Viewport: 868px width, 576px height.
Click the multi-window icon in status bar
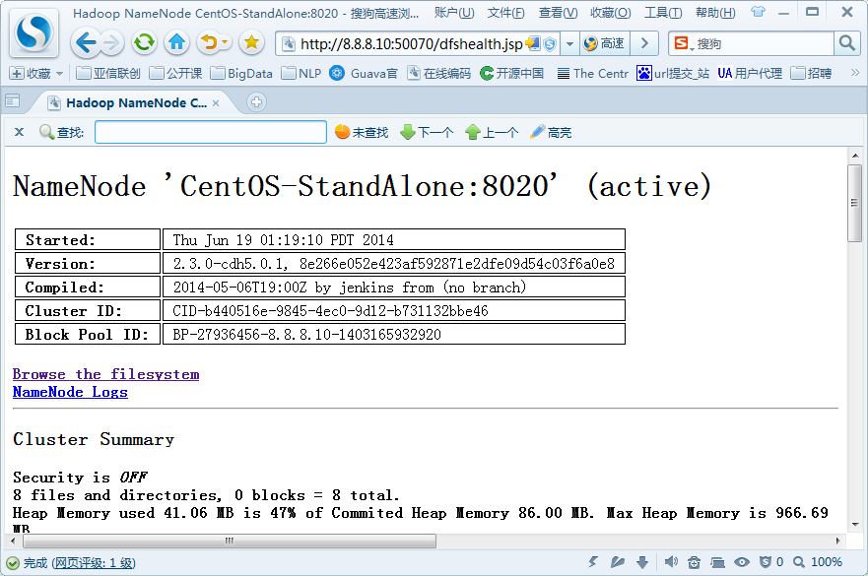click(x=717, y=562)
